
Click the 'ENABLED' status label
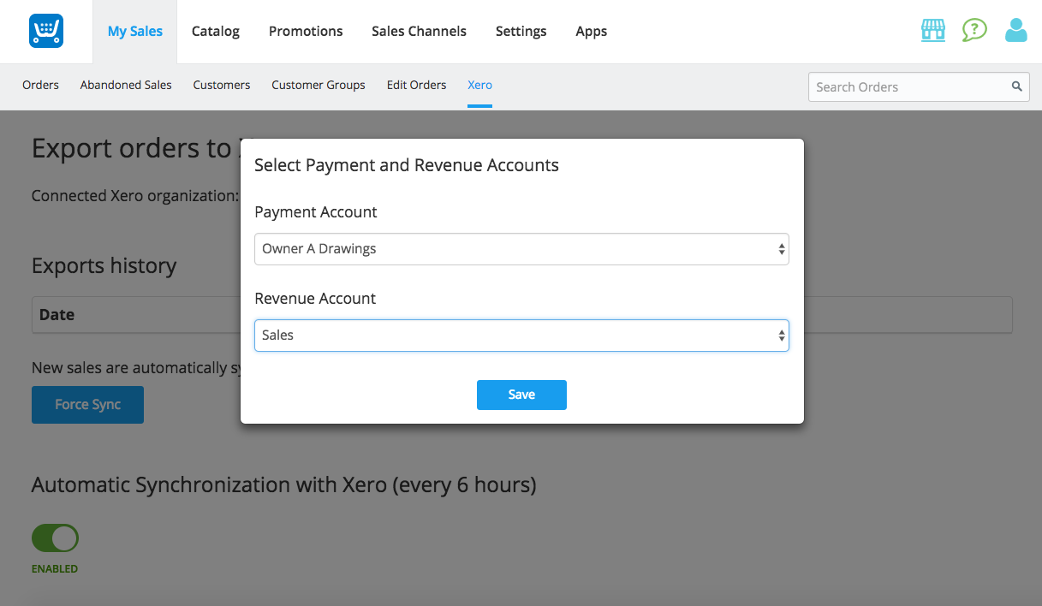point(55,569)
